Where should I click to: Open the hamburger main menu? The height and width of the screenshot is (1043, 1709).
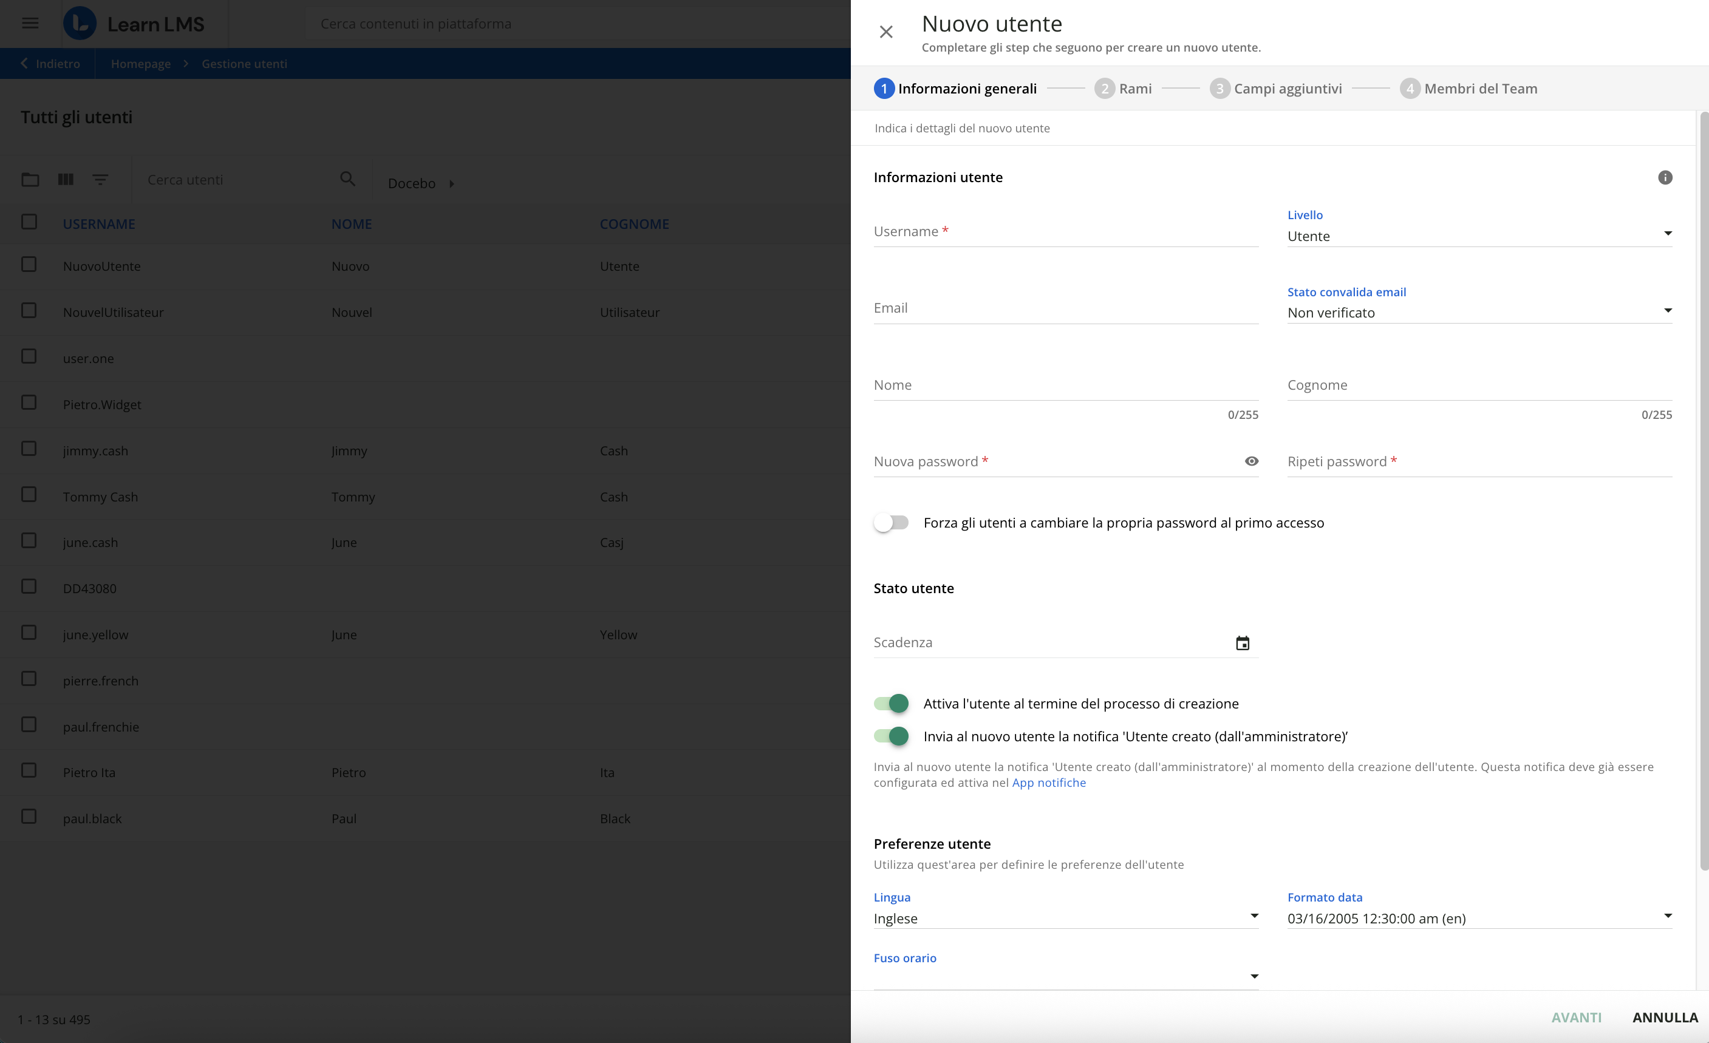pos(30,24)
